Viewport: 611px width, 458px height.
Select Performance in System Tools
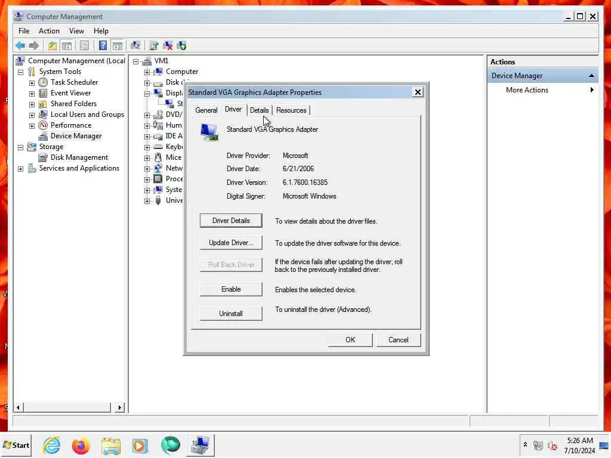click(71, 125)
